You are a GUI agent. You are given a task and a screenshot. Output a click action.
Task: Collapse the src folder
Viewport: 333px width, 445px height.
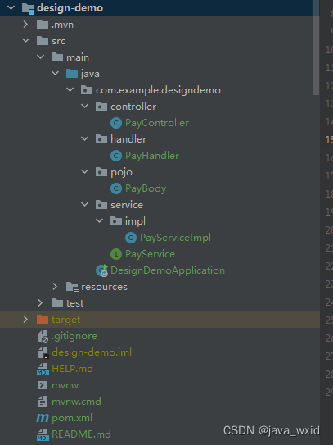[26, 41]
